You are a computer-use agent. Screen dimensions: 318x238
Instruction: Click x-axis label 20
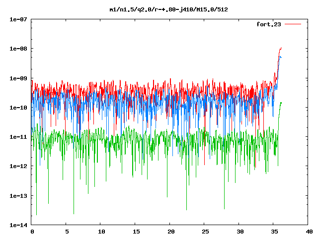point(171,232)
